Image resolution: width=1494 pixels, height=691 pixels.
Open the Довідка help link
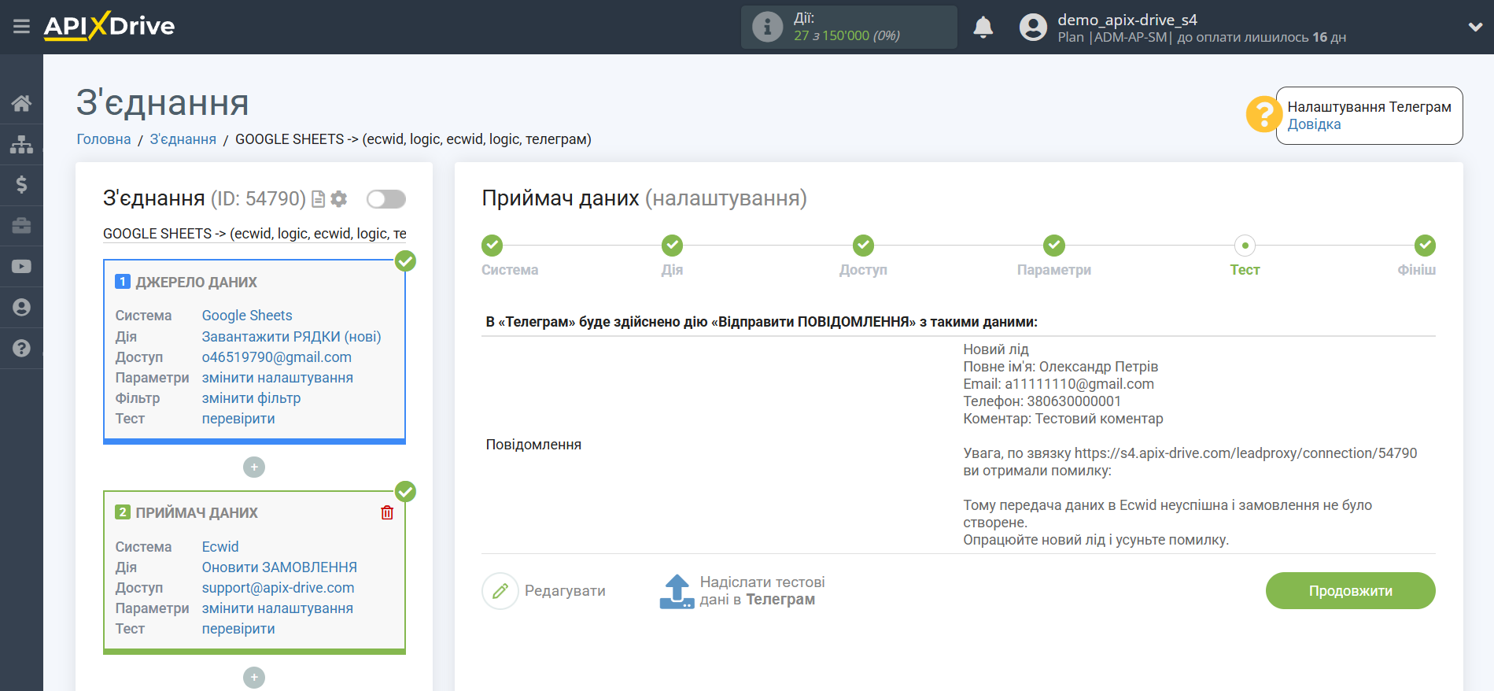coord(1314,124)
